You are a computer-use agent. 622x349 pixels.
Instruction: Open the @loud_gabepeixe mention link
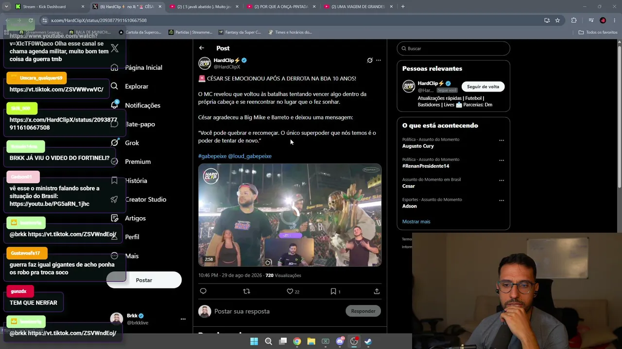click(250, 156)
